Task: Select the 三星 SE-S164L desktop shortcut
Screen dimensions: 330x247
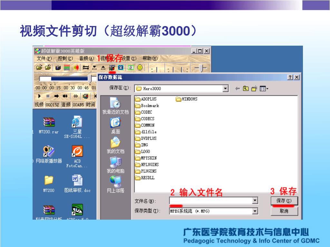Action: (77, 127)
